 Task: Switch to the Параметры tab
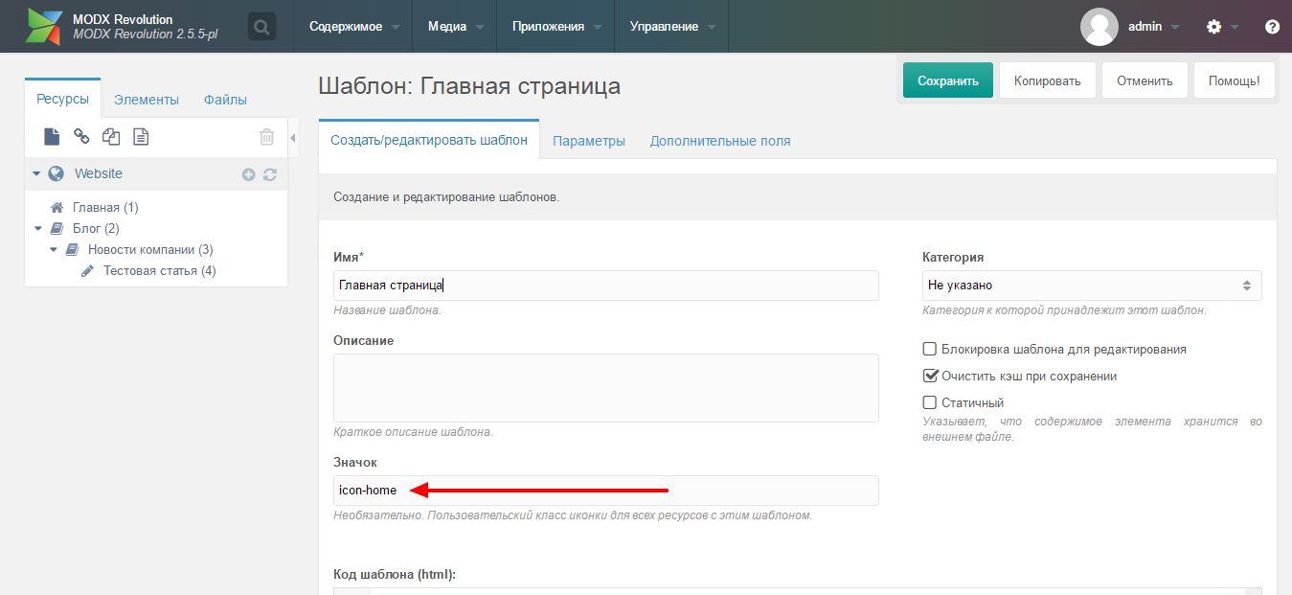pos(589,141)
